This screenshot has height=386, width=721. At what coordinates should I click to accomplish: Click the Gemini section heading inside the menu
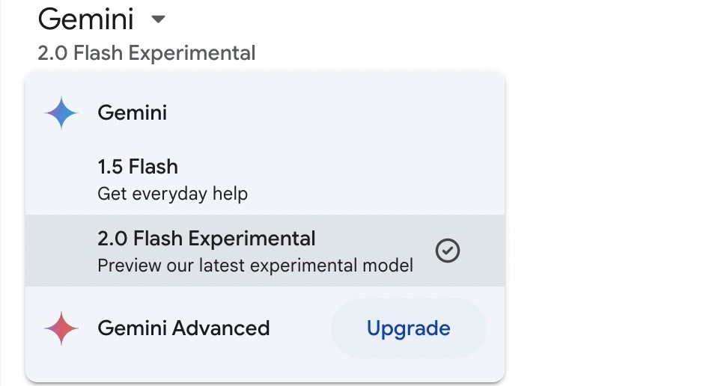point(132,114)
